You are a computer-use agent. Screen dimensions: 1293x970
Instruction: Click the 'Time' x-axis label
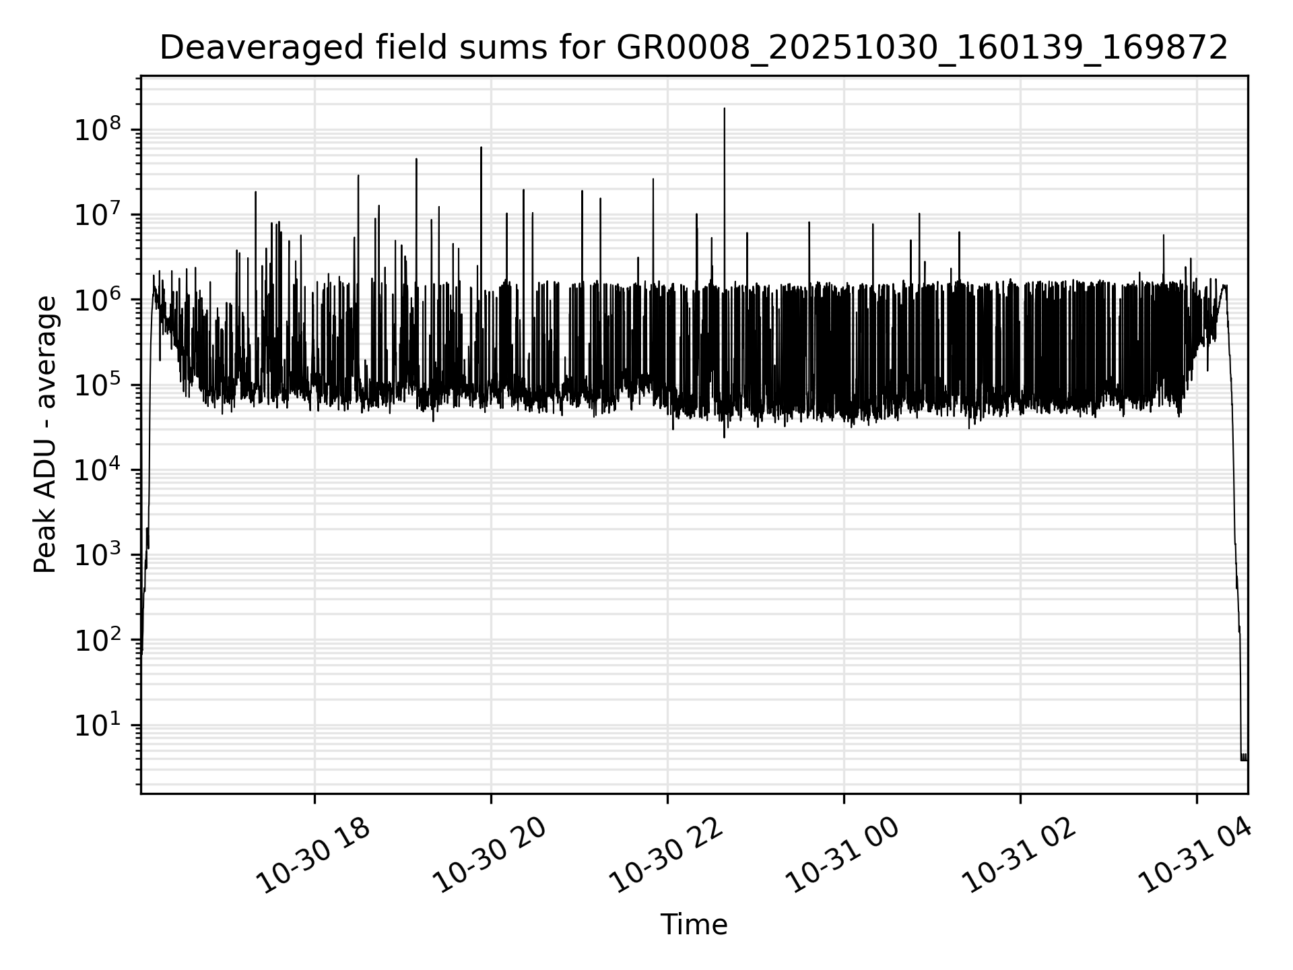pyautogui.click(x=694, y=925)
